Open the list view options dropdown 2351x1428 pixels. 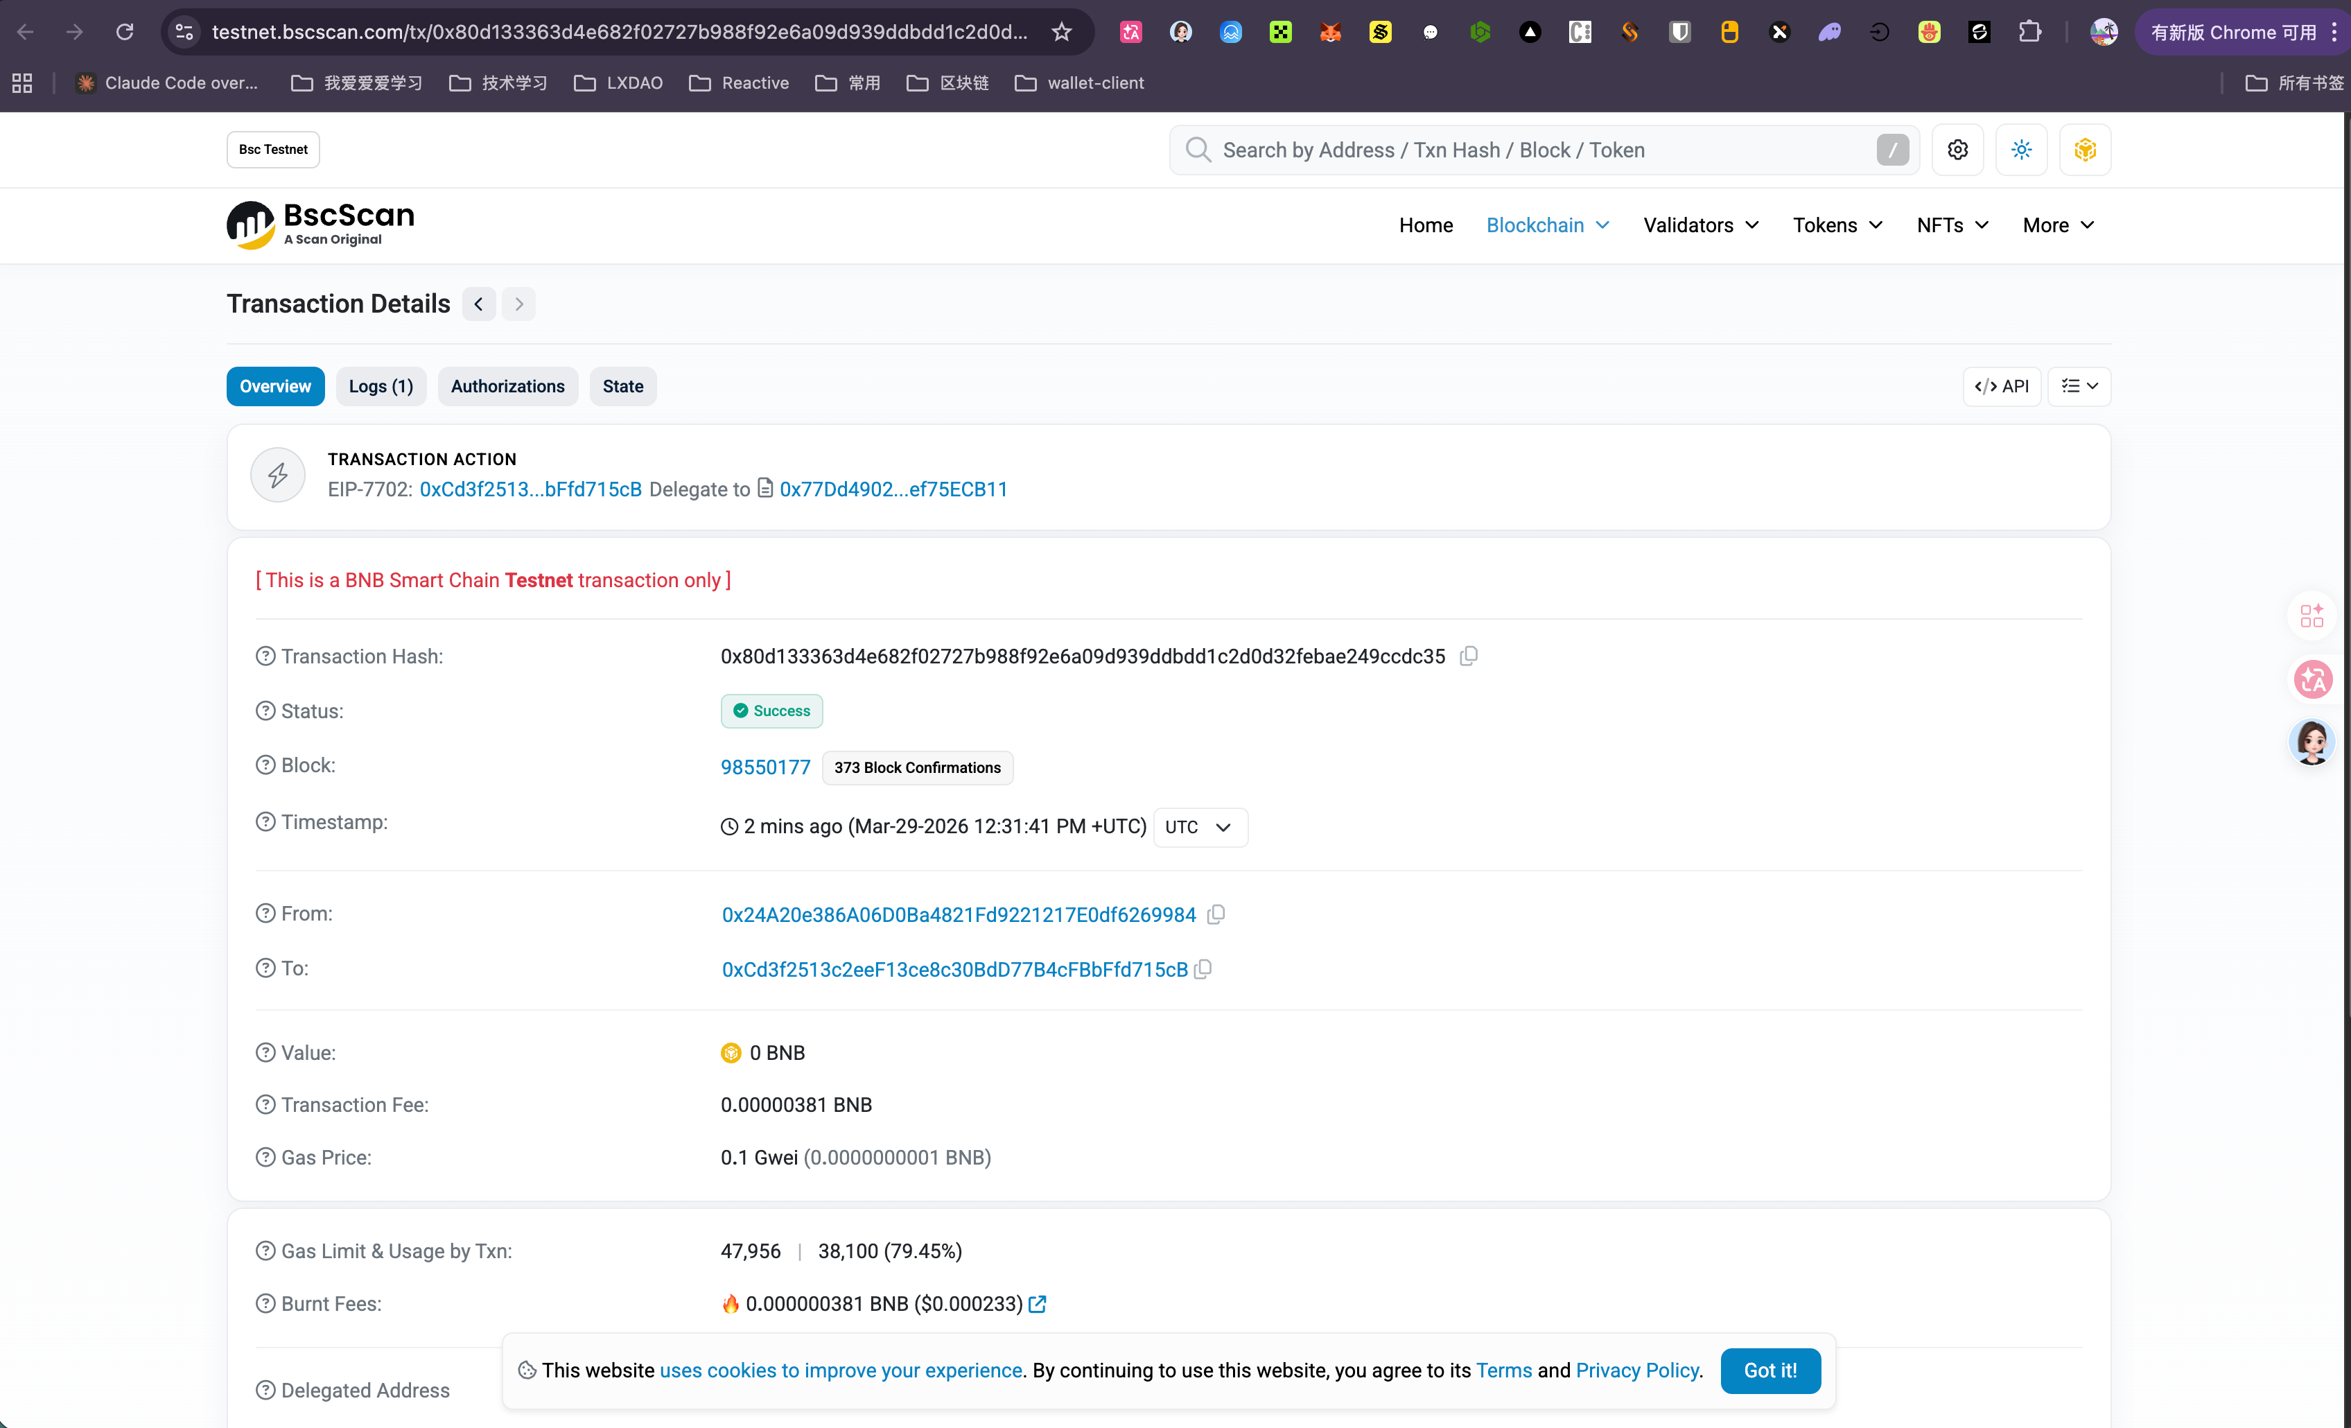(x=2079, y=387)
